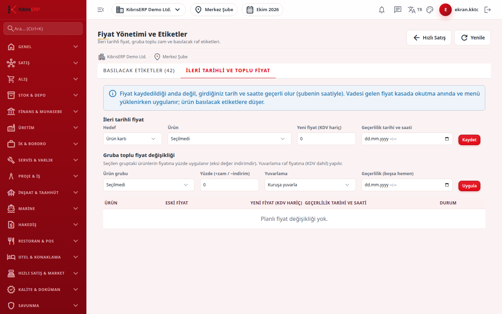Open the Stok & Depo module
502x314 pixels.
43,95
